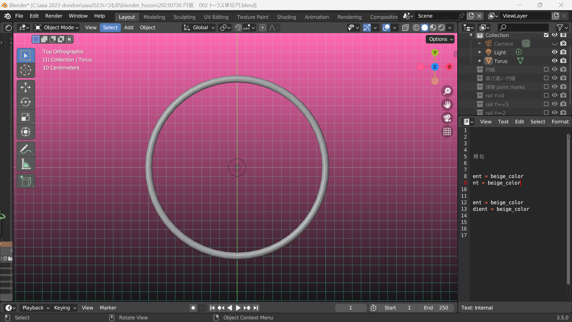
Task: Select the Rotate tool
Action: tap(26, 102)
